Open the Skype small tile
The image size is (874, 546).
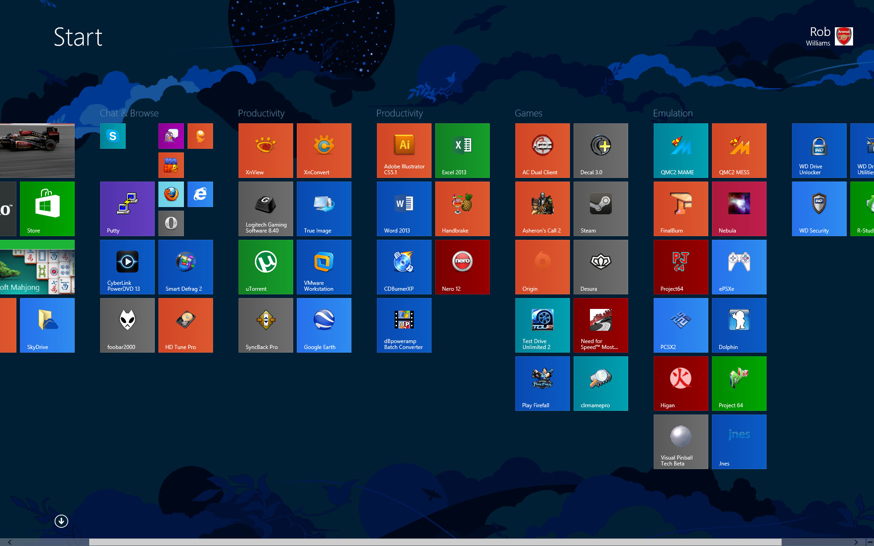[x=113, y=136]
